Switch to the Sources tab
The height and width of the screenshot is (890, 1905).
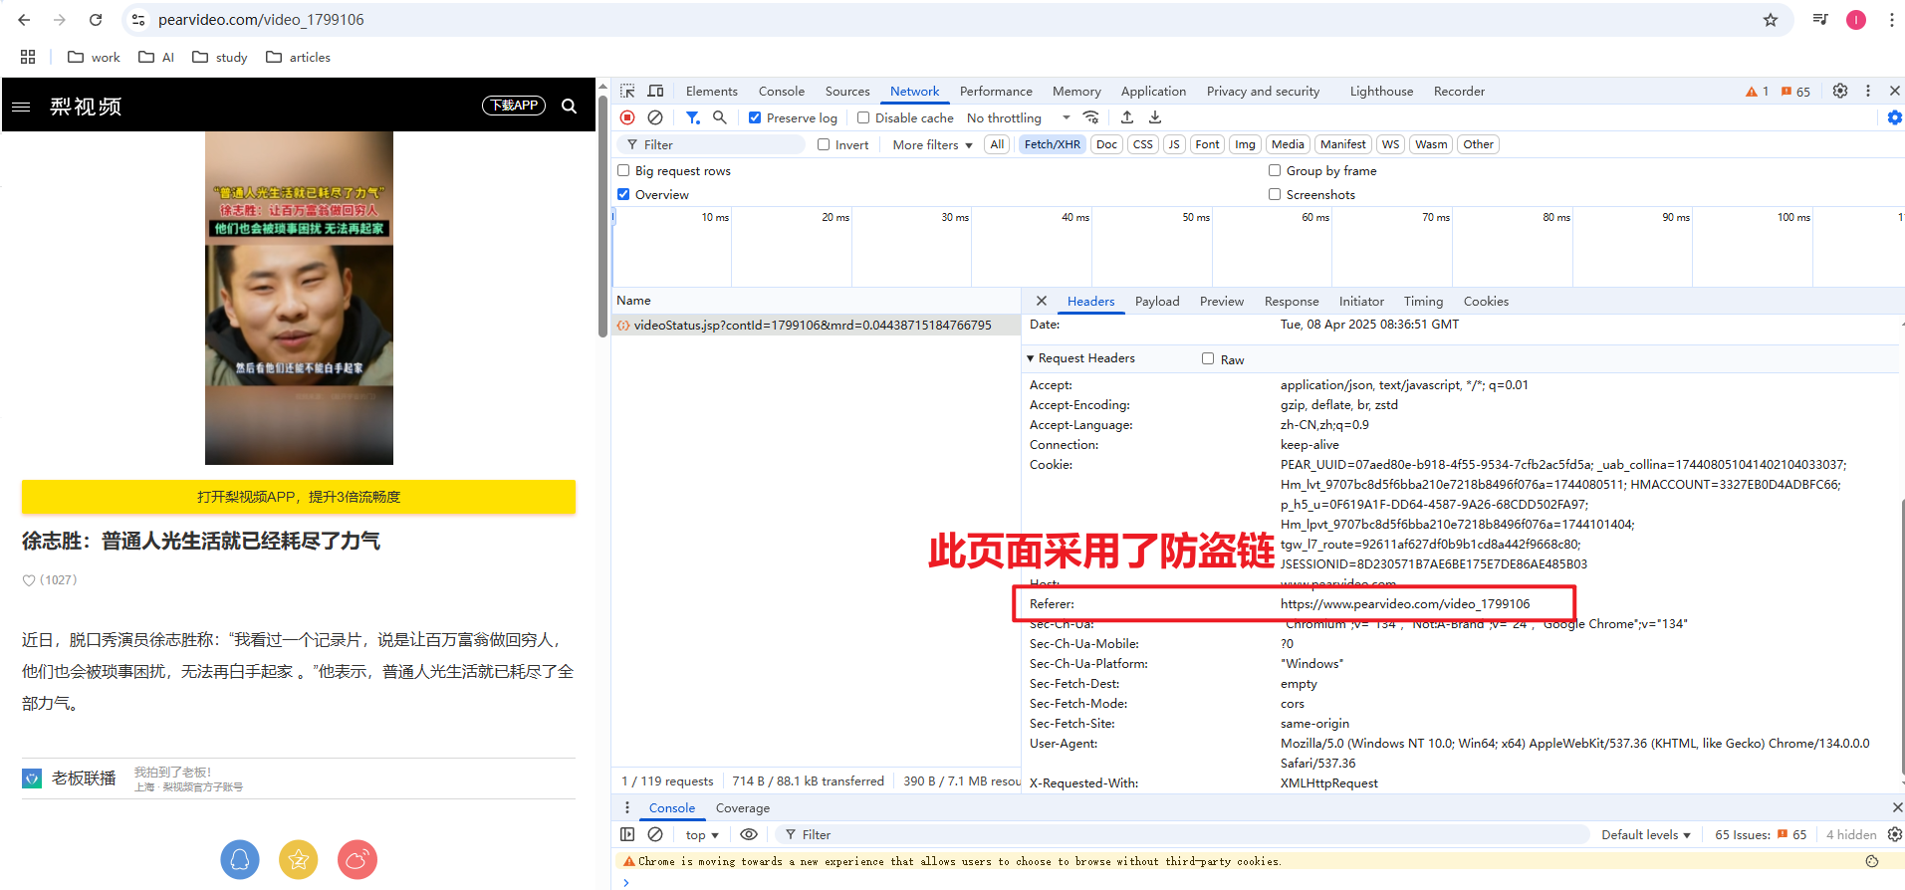[847, 91]
